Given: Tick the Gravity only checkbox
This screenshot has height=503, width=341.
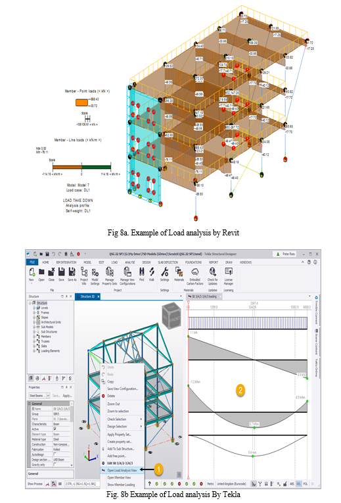Looking at the screenshot, I should (55, 464).
